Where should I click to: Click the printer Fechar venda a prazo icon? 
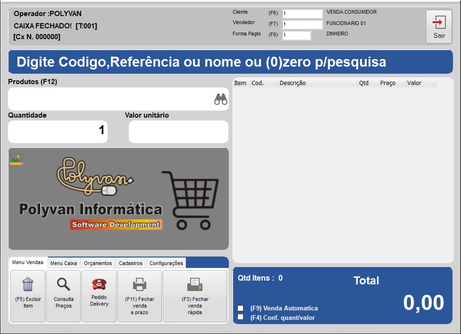click(140, 284)
